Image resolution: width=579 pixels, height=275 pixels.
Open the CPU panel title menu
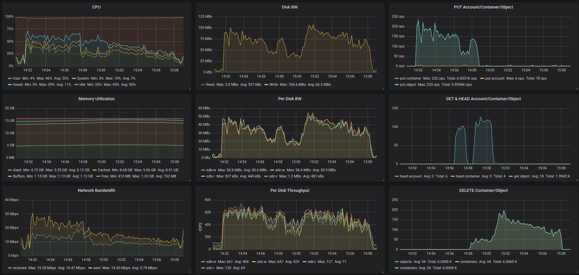[96, 7]
